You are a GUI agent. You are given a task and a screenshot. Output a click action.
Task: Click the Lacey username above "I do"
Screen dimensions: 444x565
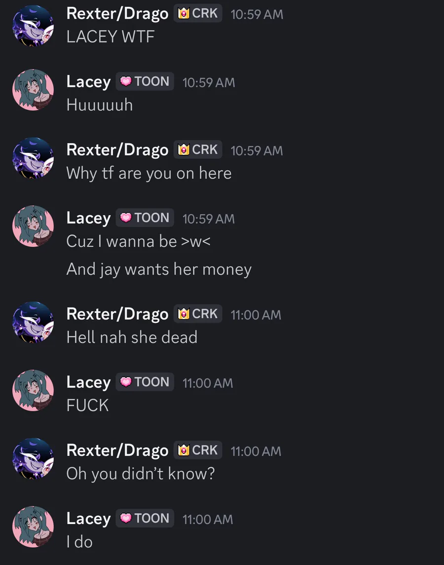pos(89,519)
